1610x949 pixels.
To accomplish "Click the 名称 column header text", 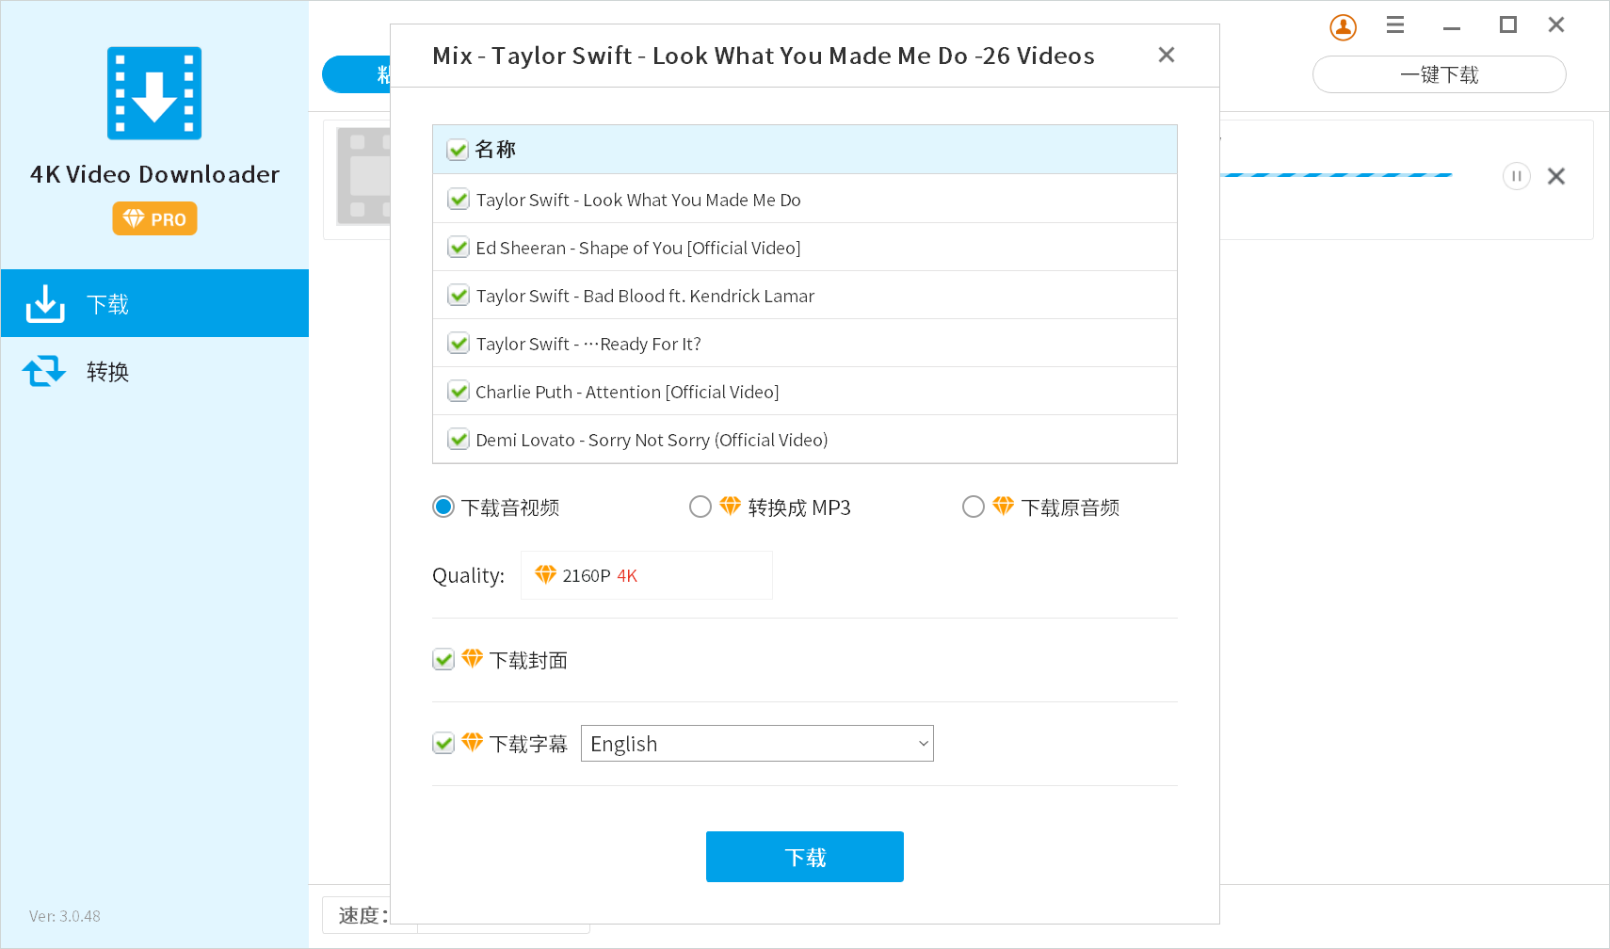I will (495, 150).
